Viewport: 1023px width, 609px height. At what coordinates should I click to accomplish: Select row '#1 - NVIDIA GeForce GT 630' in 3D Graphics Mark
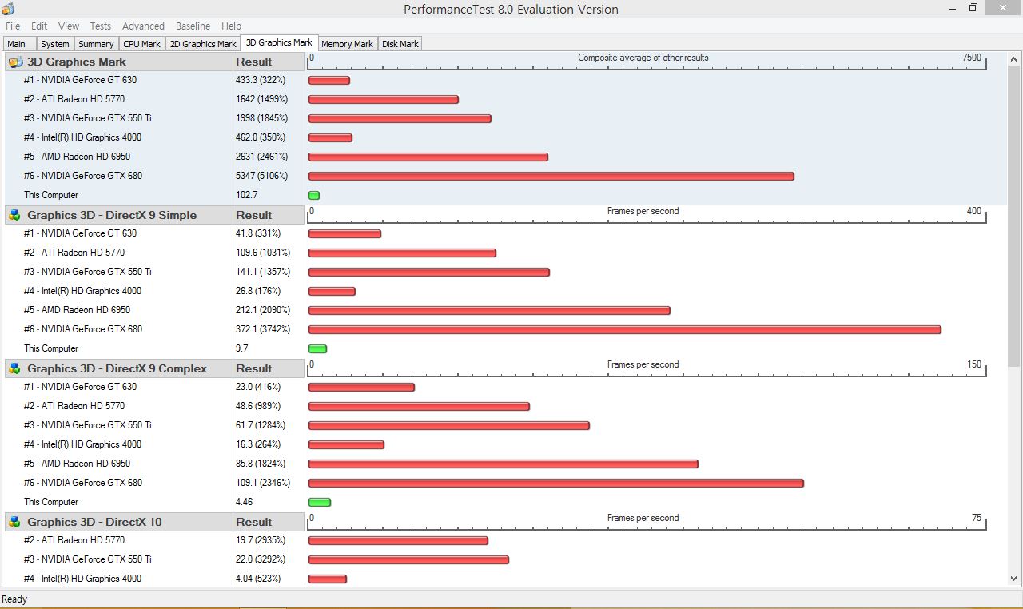pos(80,80)
